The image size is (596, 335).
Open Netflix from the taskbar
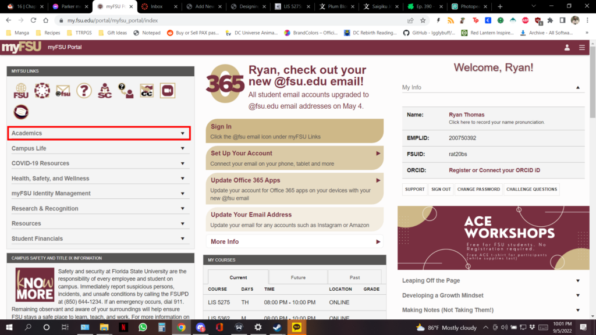[x=123, y=327]
